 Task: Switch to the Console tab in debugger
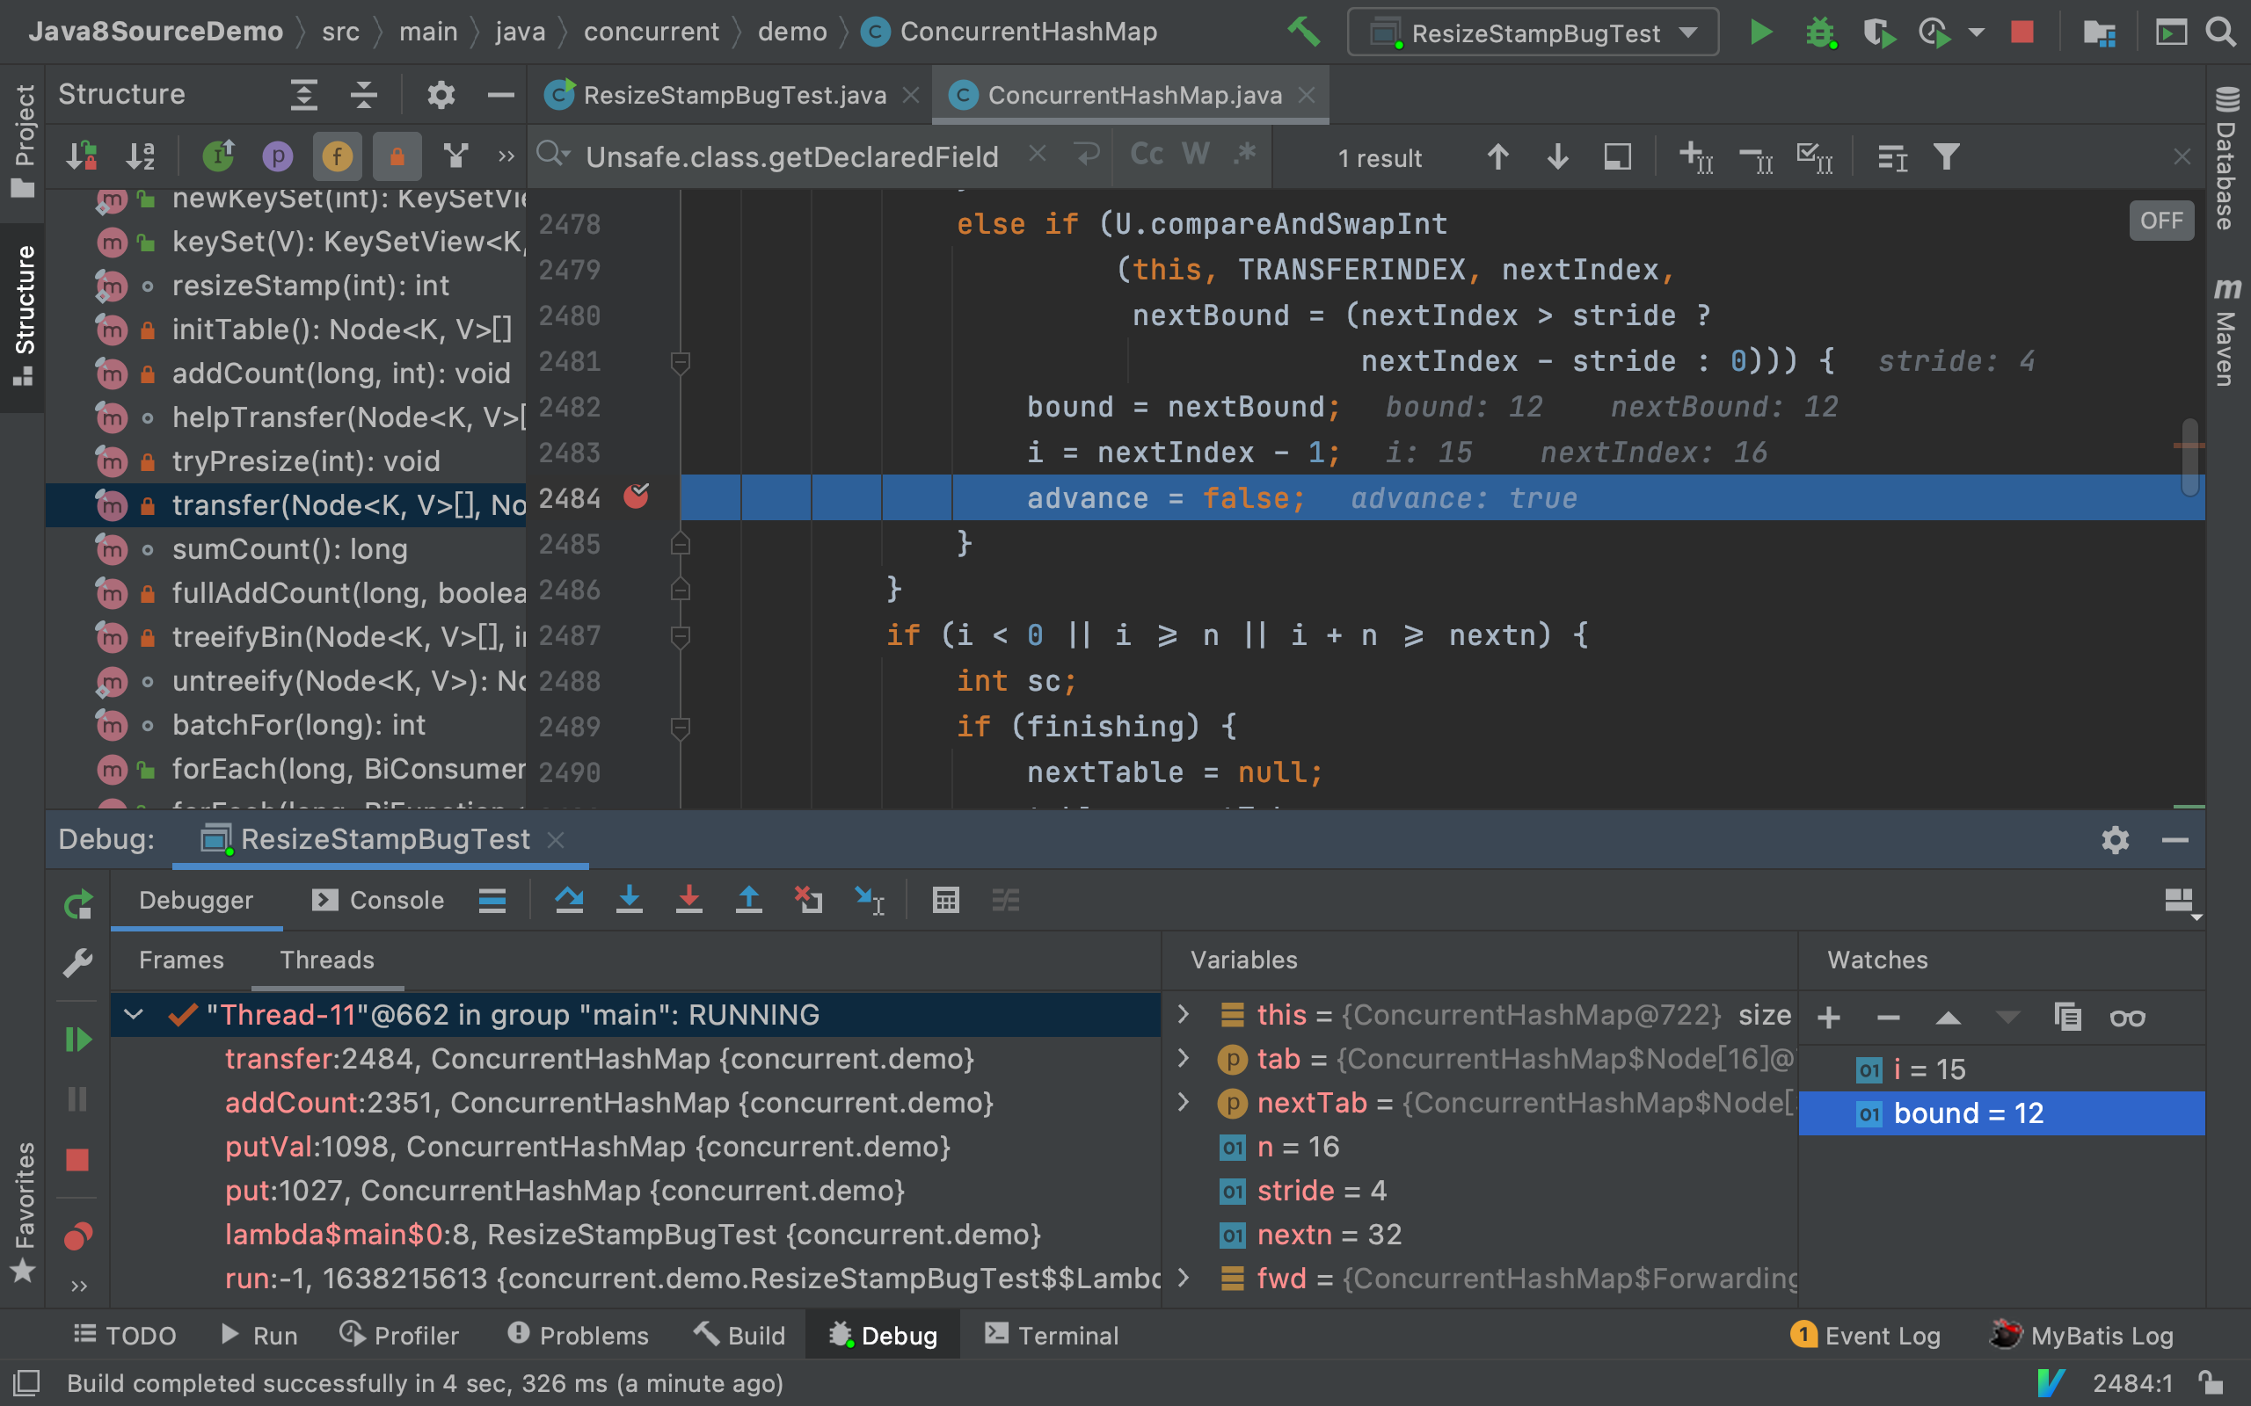(397, 899)
